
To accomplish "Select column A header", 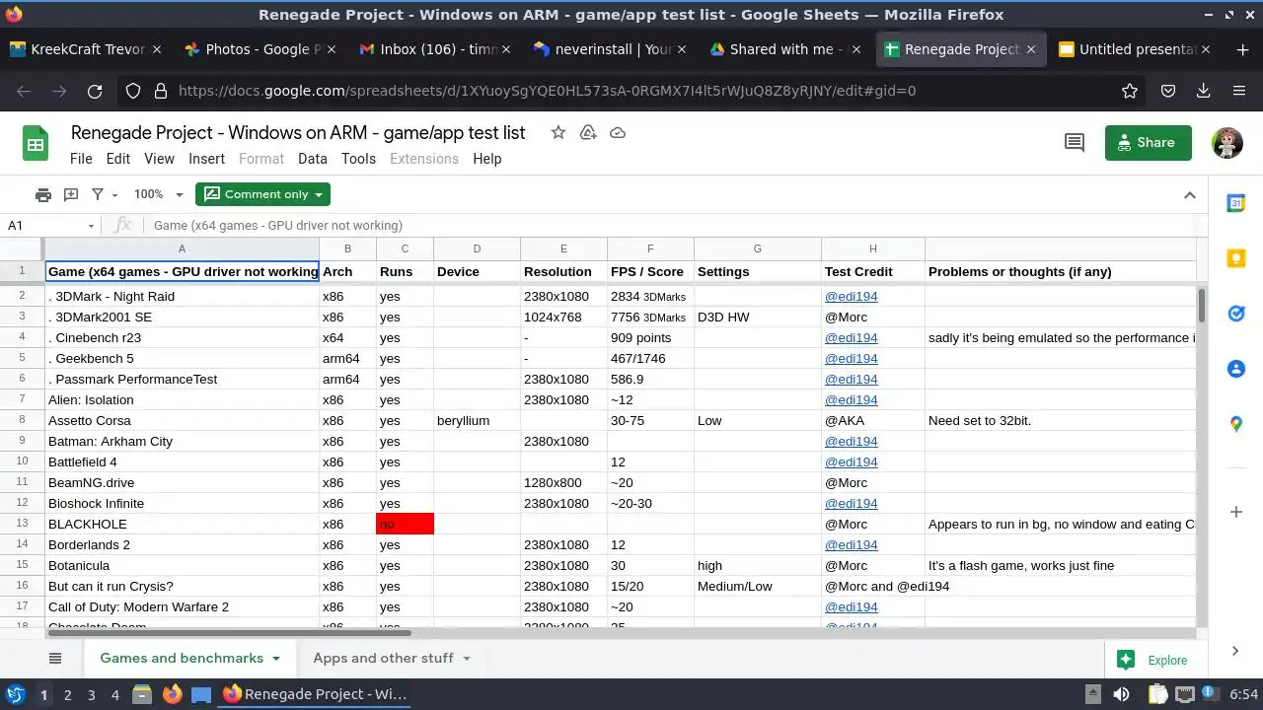I will (x=182, y=248).
